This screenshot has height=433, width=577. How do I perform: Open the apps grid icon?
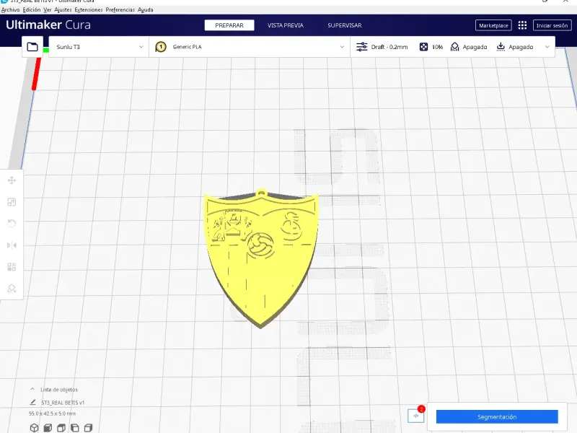tap(522, 25)
